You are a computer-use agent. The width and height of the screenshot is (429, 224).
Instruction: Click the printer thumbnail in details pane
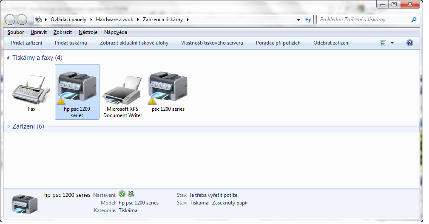(25, 204)
